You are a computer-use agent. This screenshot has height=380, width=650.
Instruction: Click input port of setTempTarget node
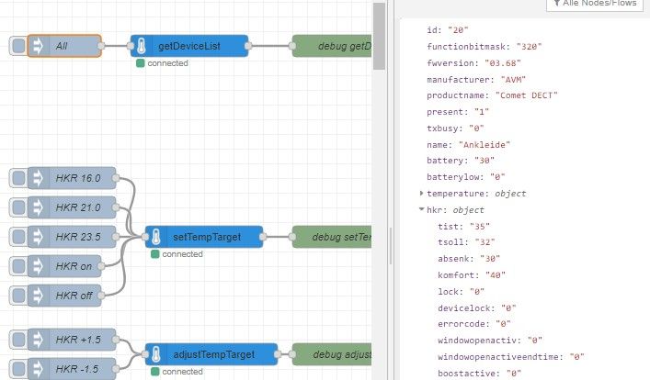tap(144, 237)
